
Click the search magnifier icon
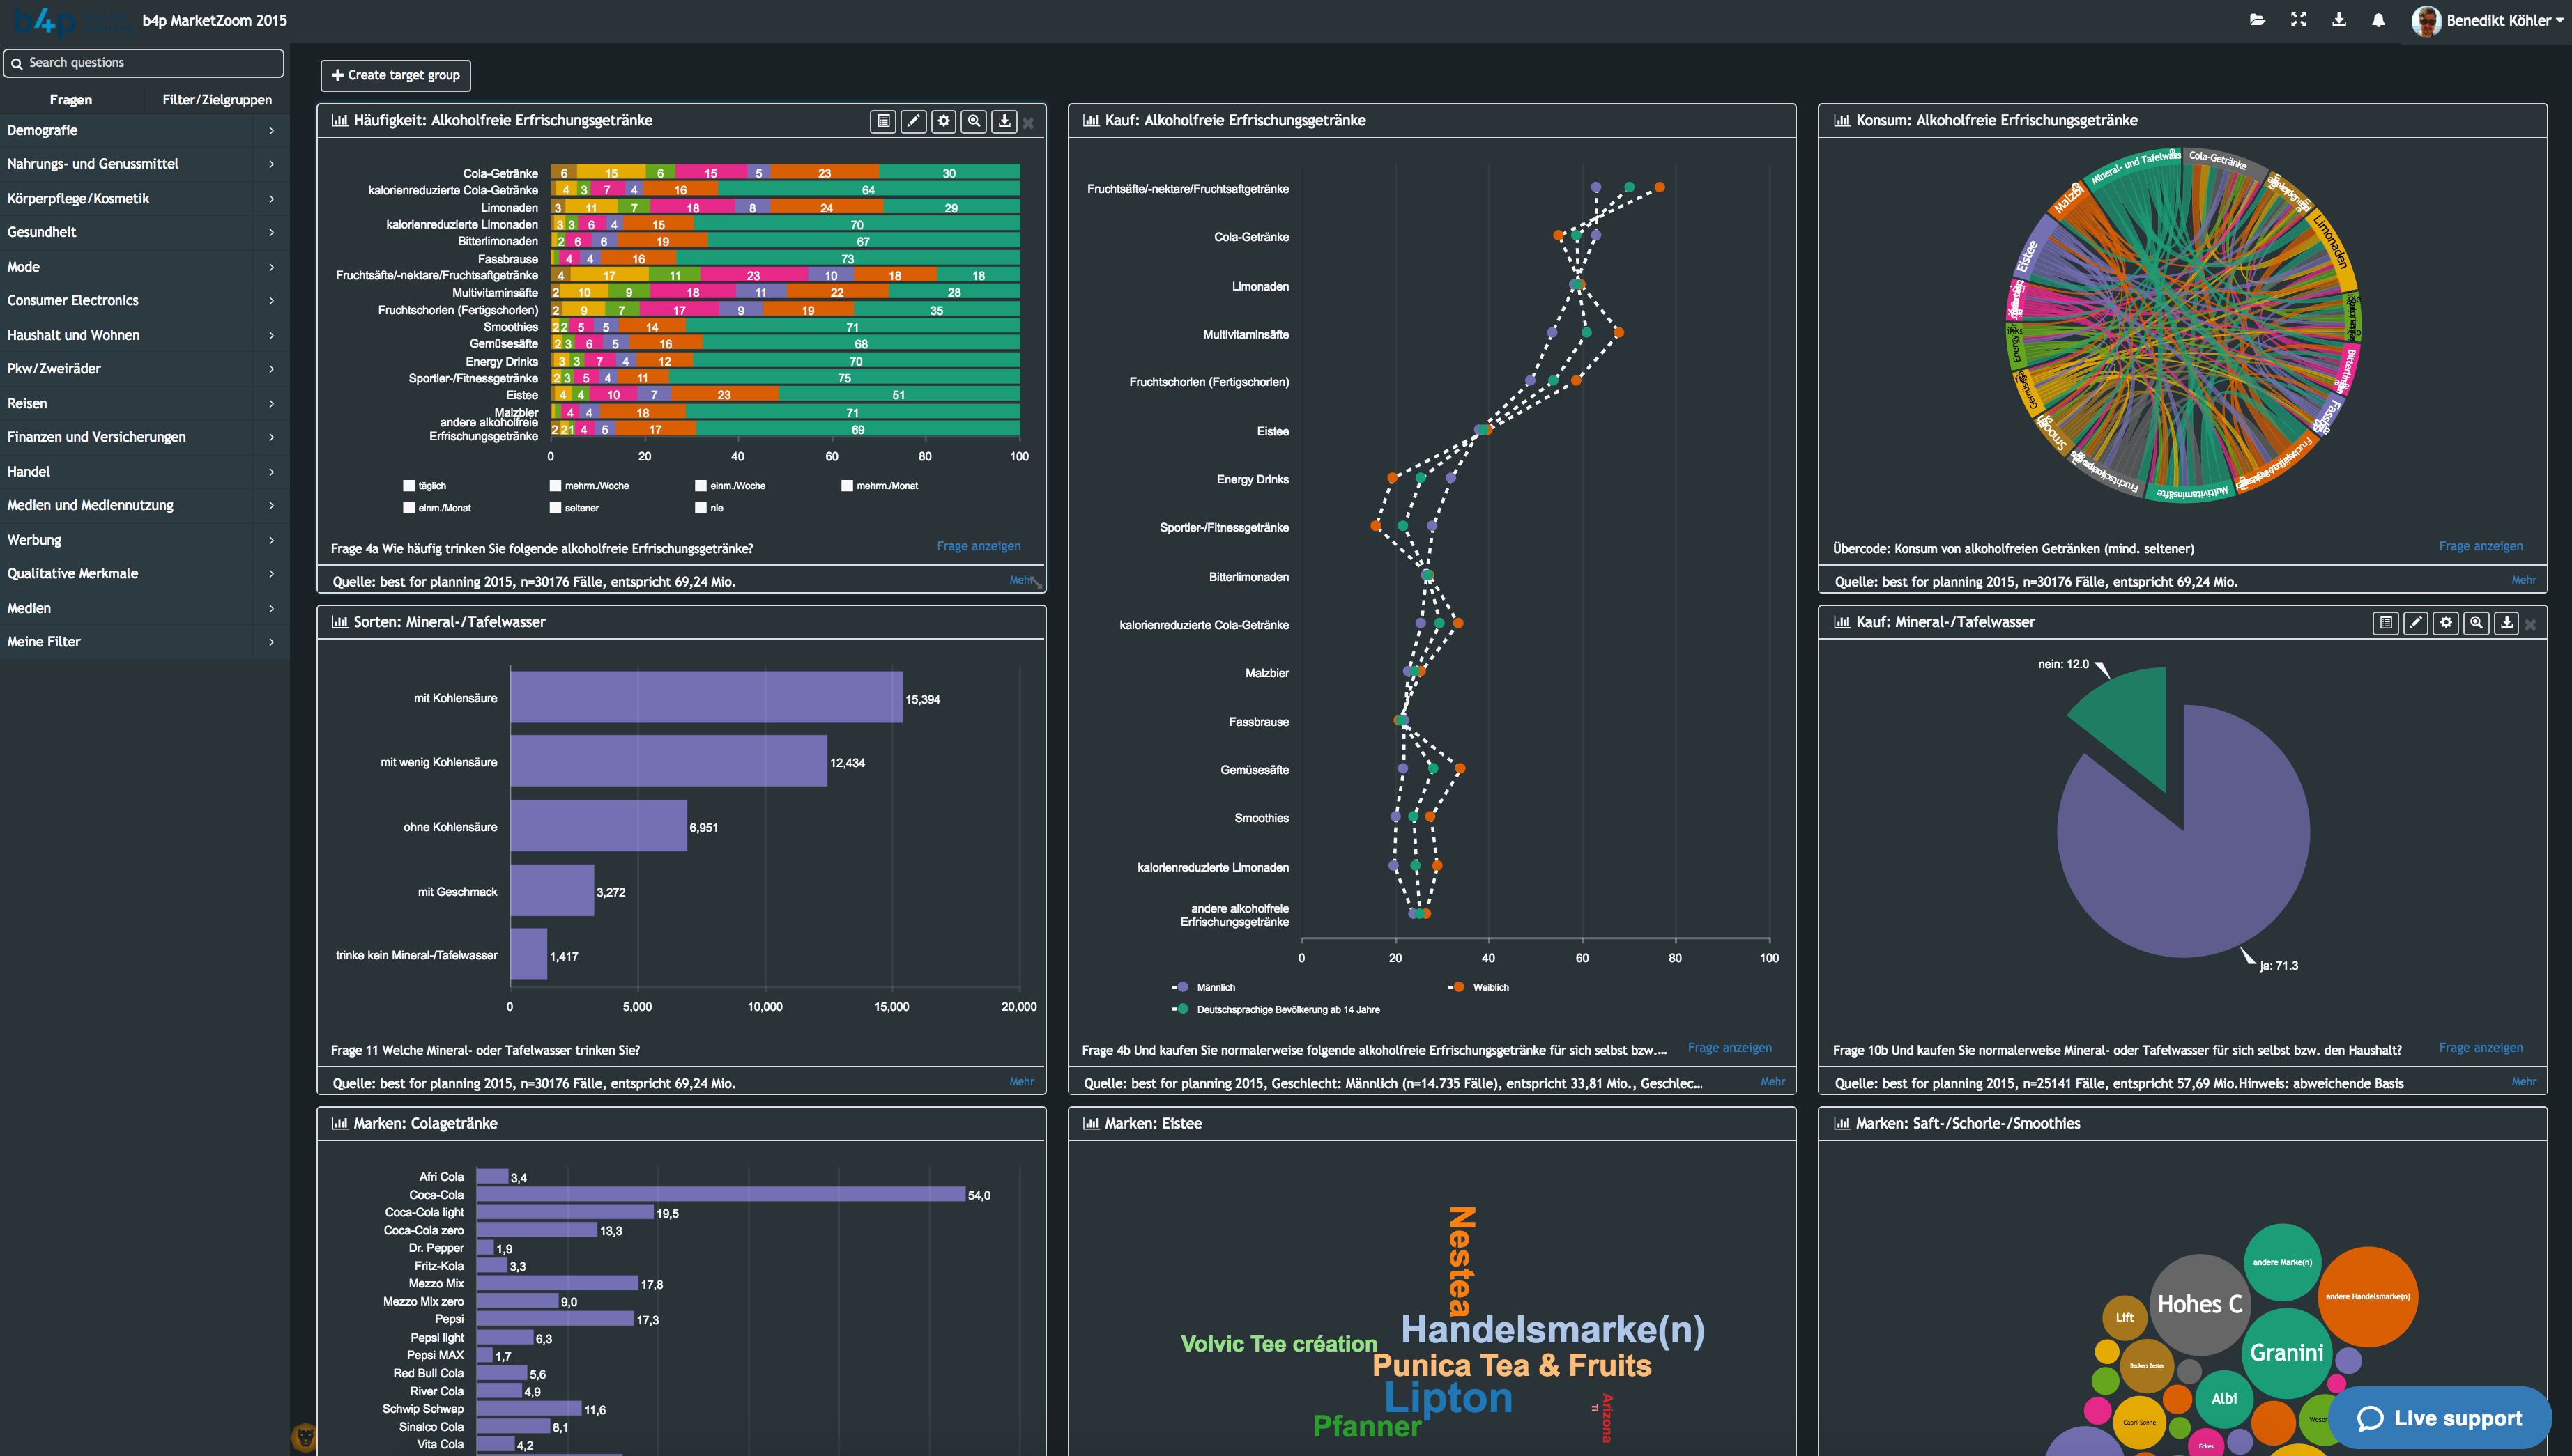coord(17,63)
